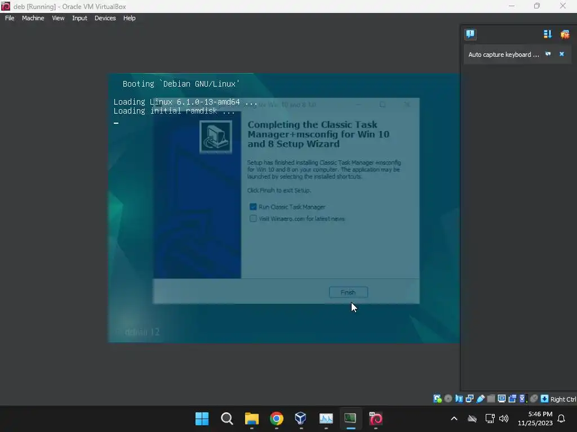Click the mouse integration status icon

coord(534,399)
